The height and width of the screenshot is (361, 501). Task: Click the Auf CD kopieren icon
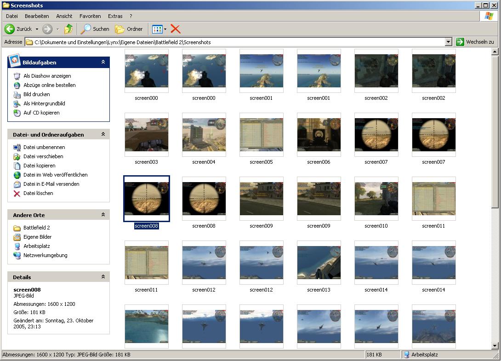pos(17,113)
